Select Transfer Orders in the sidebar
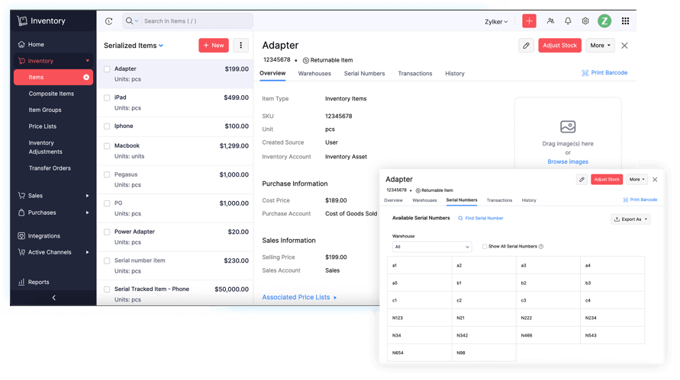The height and width of the screenshot is (380, 680). [50, 168]
